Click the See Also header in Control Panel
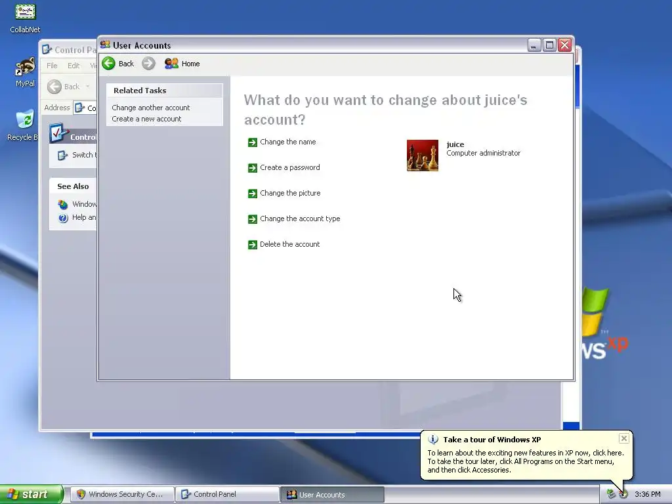The image size is (672, 504). [x=73, y=186]
